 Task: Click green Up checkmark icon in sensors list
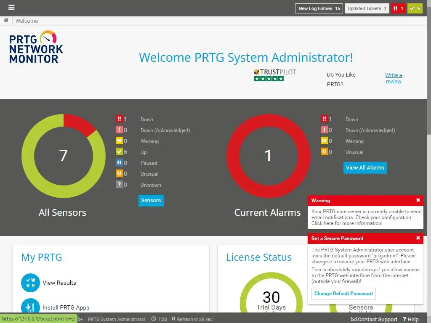(x=119, y=151)
